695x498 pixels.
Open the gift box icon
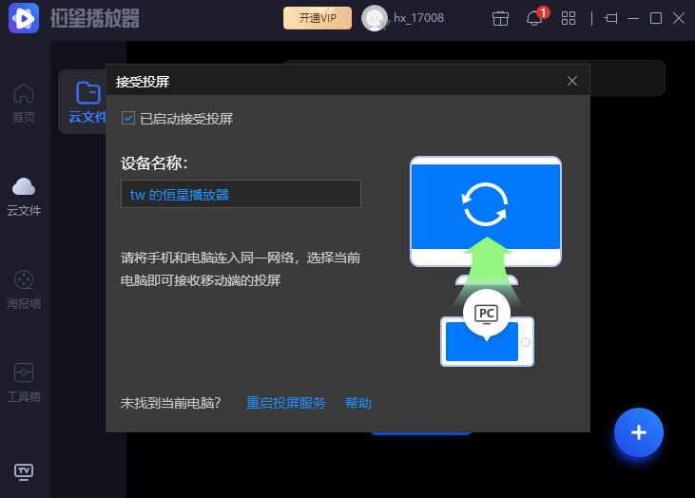[500, 18]
